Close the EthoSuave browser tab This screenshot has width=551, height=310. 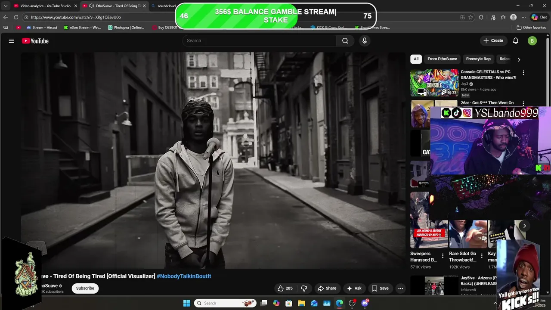144,6
